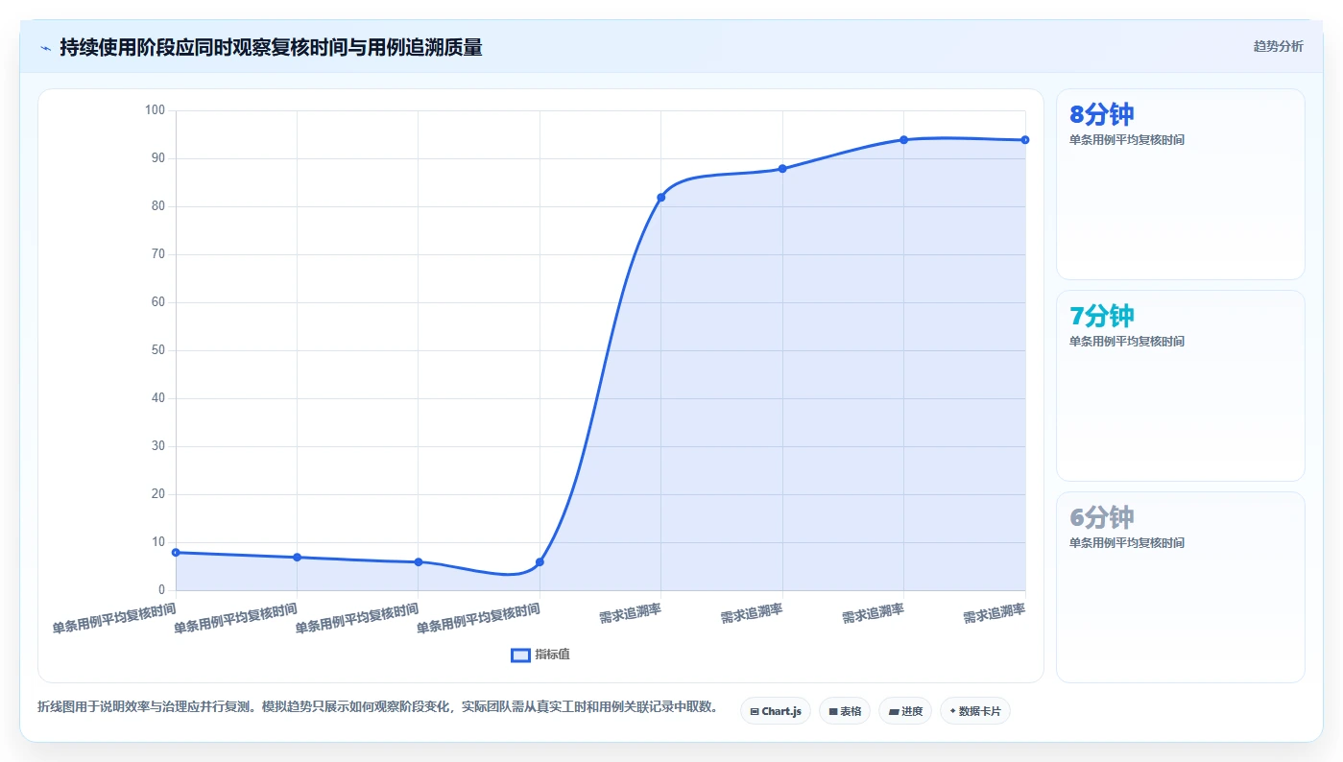Open the 8分钟 metric card
The width and height of the screenshot is (1343, 762).
click(x=1180, y=184)
